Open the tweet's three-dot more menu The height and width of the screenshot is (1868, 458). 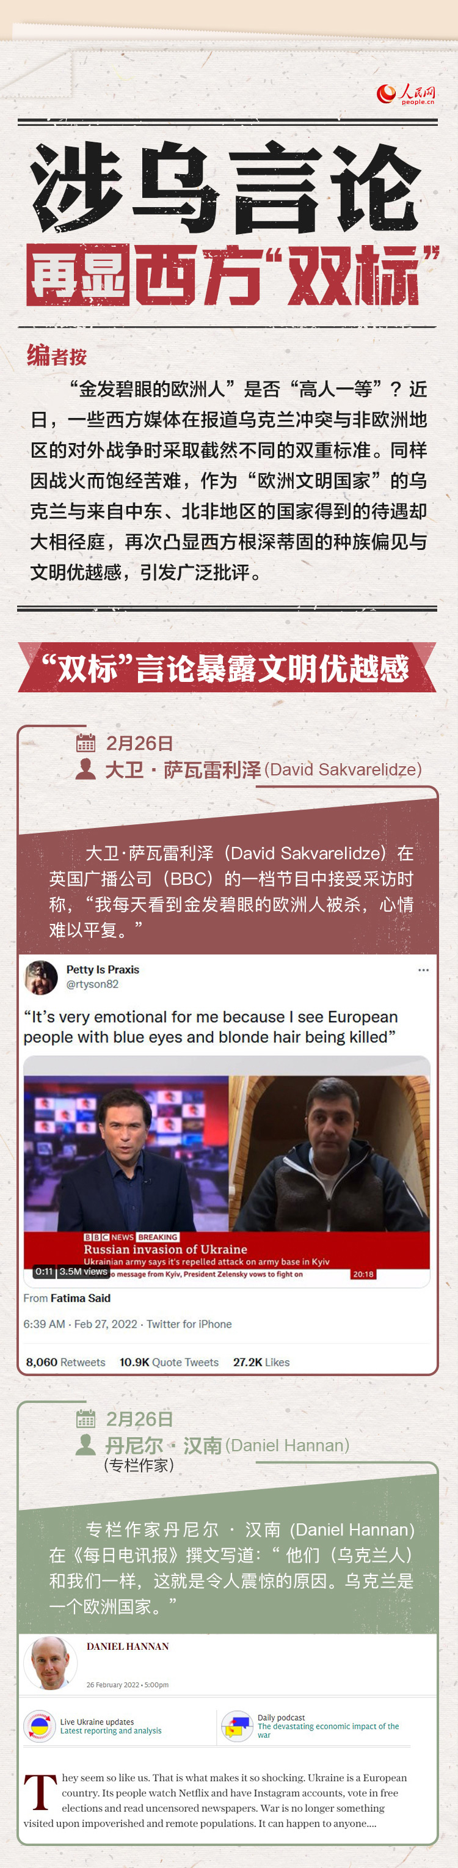coord(423,970)
